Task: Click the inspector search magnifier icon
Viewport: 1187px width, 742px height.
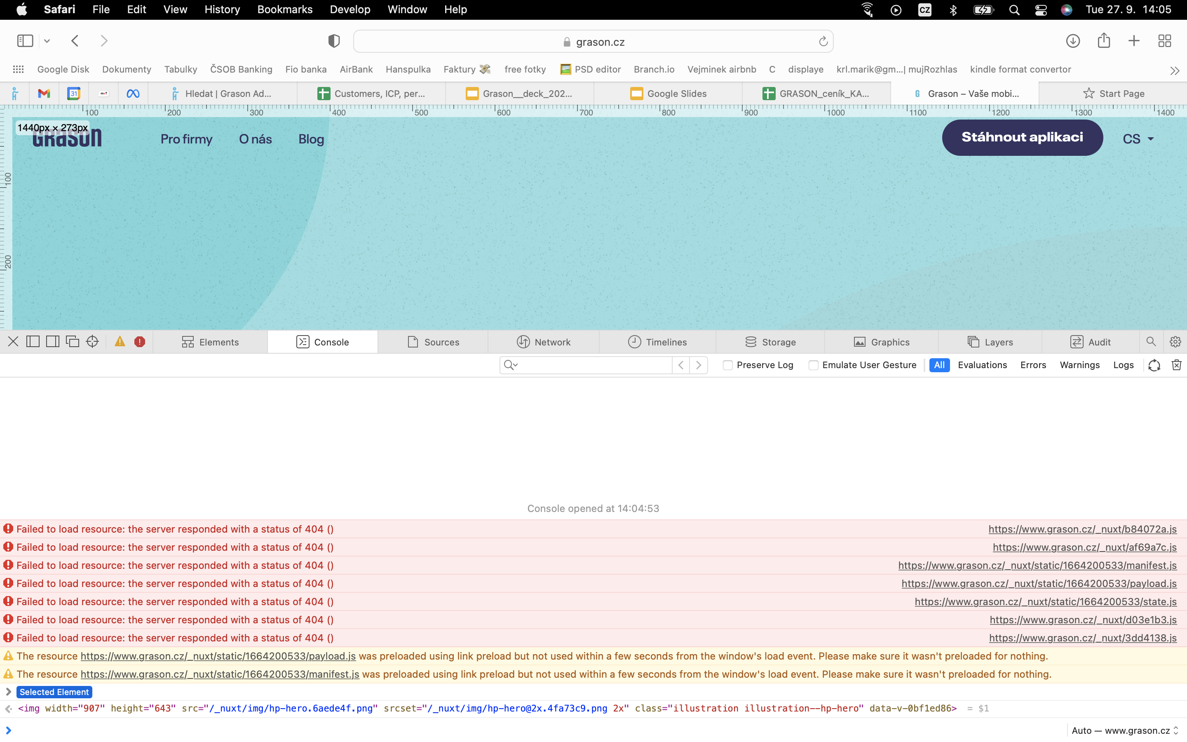Action: point(1151,342)
